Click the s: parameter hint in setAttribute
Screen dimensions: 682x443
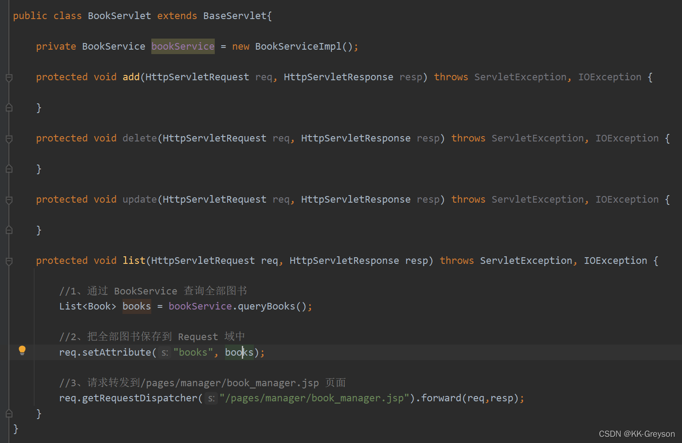tap(165, 353)
